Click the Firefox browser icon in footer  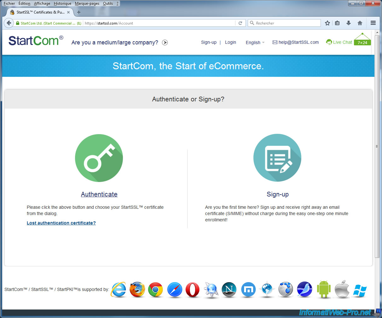click(x=137, y=290)
